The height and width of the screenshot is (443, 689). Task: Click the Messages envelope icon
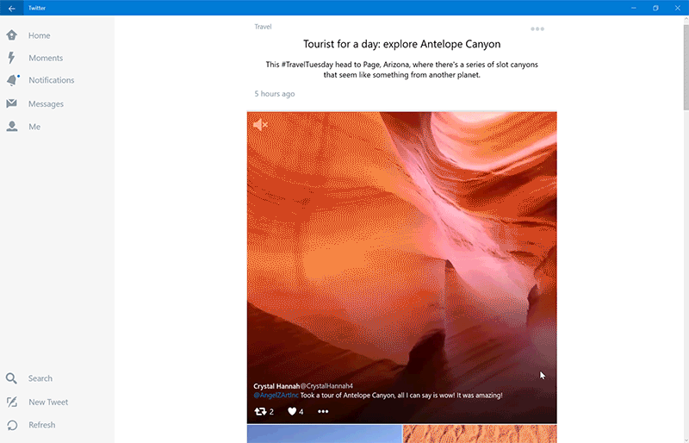click(x=11, y=103)
